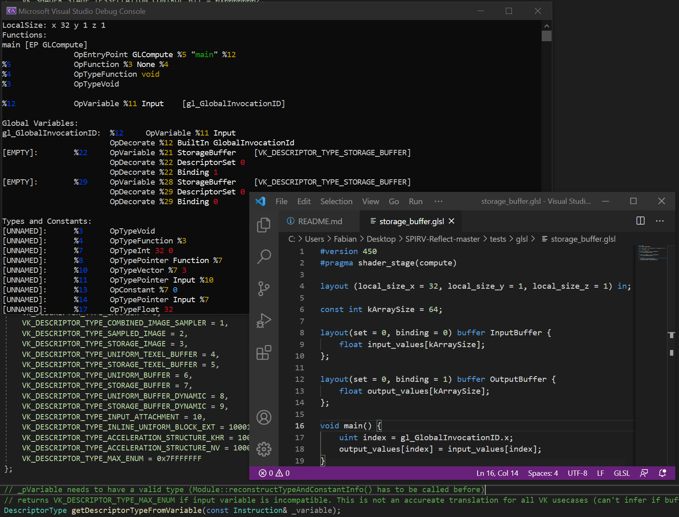Screen dimensions: 679x517
Task: Open editor More Actions ellipsis
Action: 660,221
